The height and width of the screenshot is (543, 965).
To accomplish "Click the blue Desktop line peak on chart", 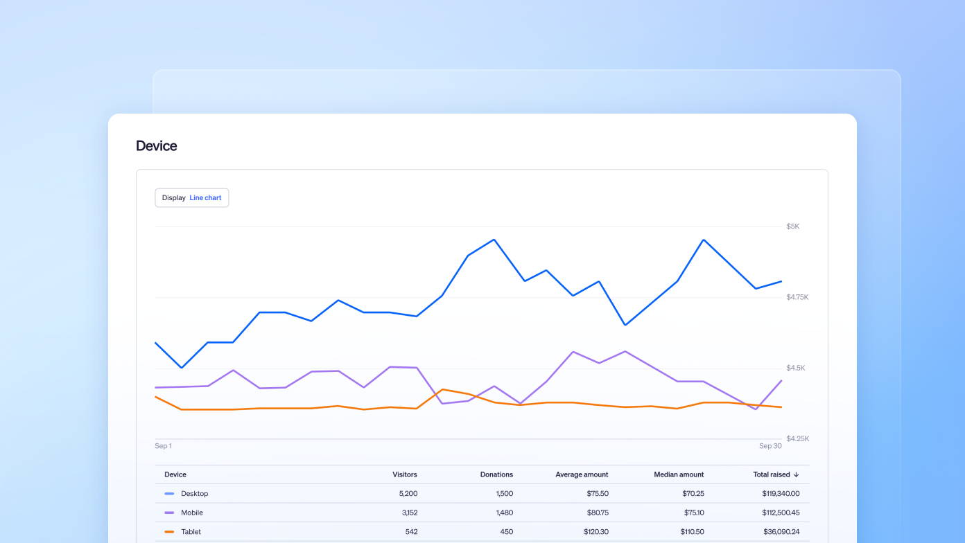I will [494, 240].
